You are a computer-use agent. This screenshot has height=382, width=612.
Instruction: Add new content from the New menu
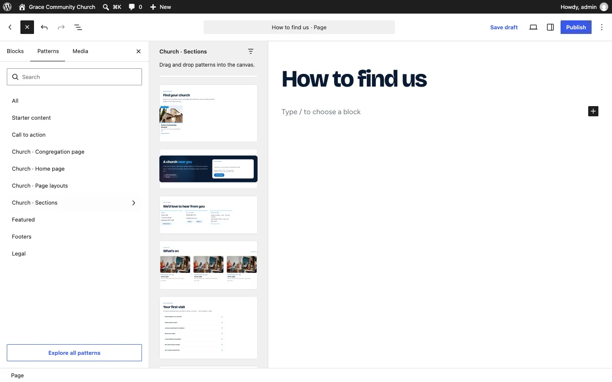pyautogui.click(x=161, y=7)
